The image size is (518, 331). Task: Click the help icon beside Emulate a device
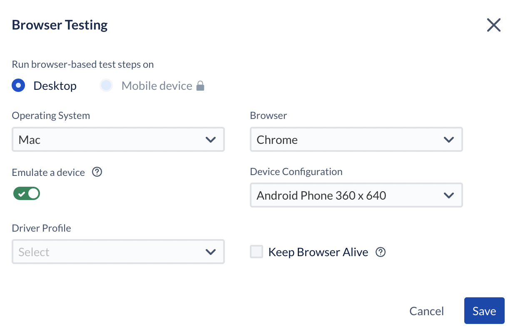97,172
